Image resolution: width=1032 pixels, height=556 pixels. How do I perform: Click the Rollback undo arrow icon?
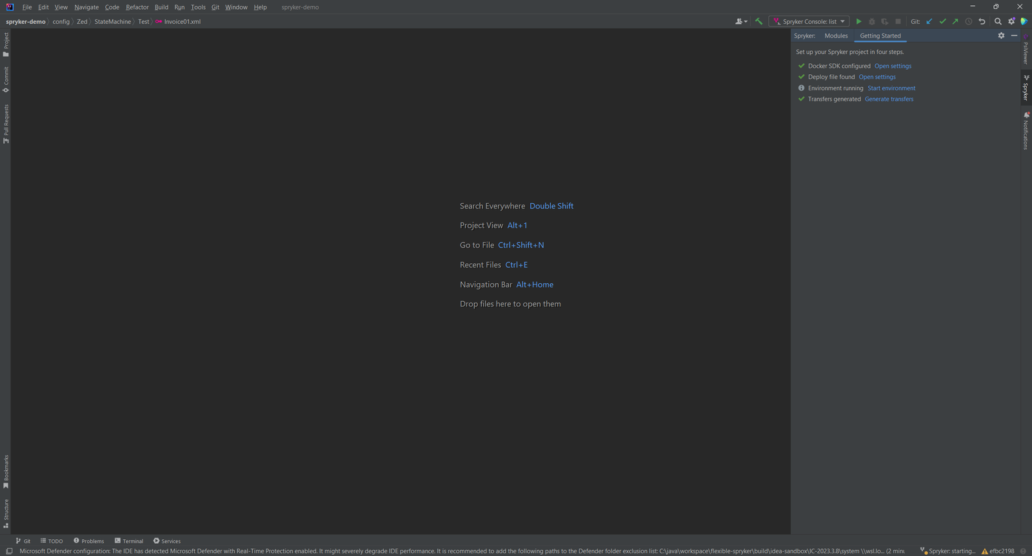click(x=982, y=21)
